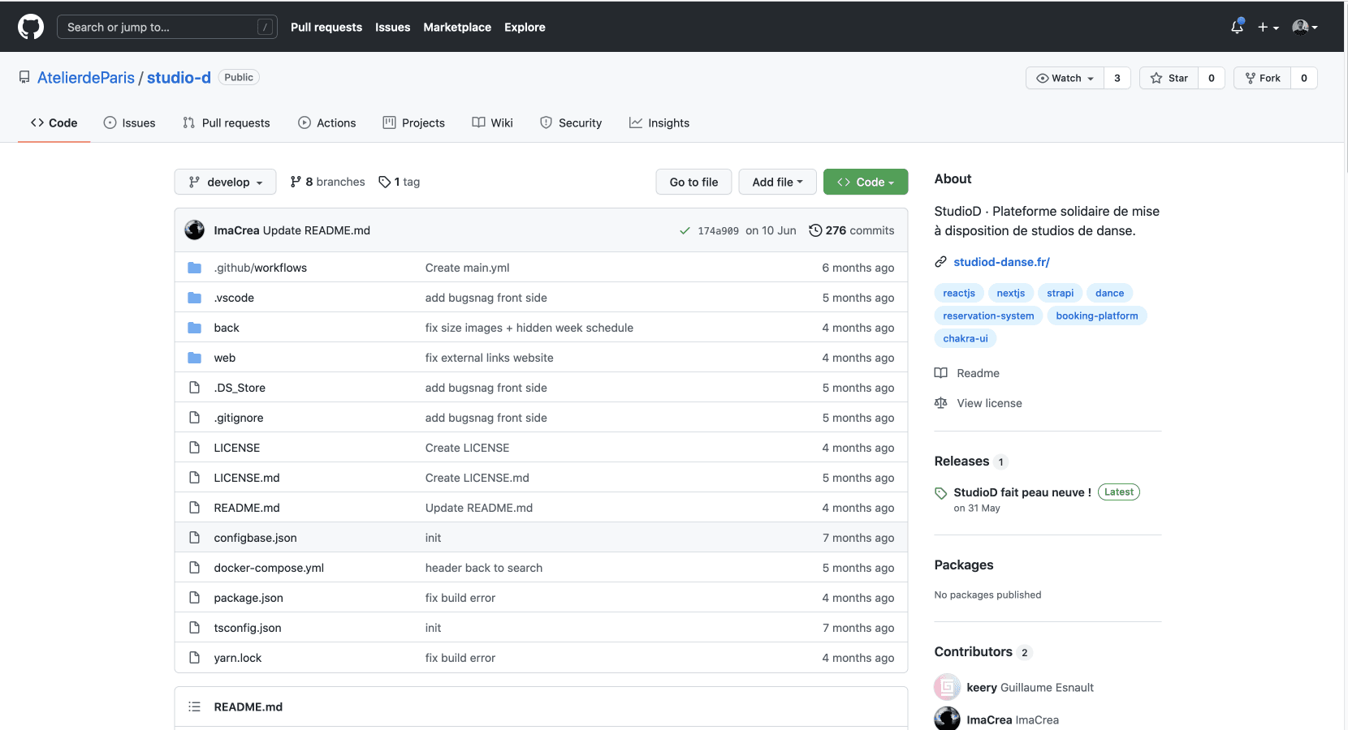
Task: Select the strapi topic tag
Action: 1061,293
